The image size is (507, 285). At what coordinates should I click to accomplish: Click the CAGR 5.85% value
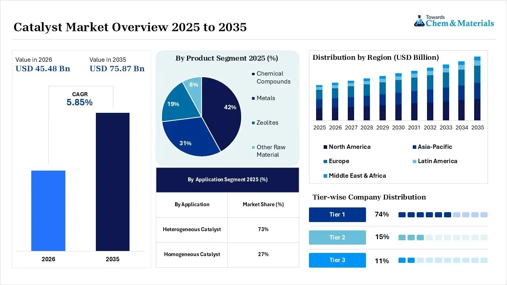80,103
